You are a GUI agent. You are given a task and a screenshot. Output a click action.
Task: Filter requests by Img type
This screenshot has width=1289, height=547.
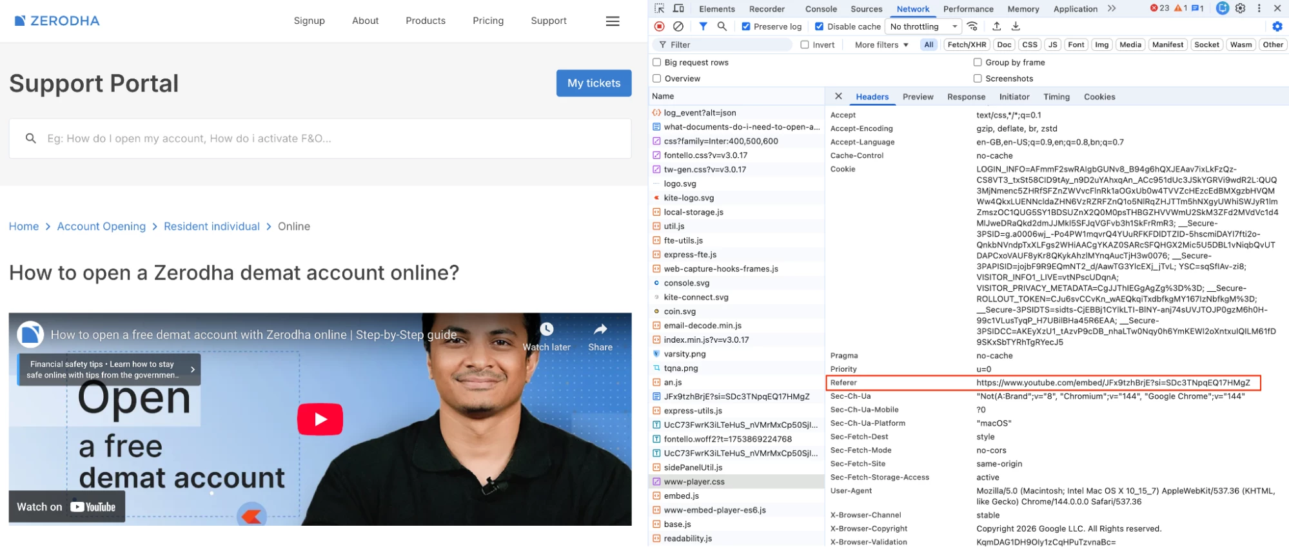(1102, 44)
